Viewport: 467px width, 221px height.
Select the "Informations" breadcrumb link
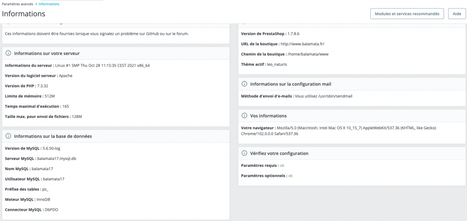click(x=49, y=4)
